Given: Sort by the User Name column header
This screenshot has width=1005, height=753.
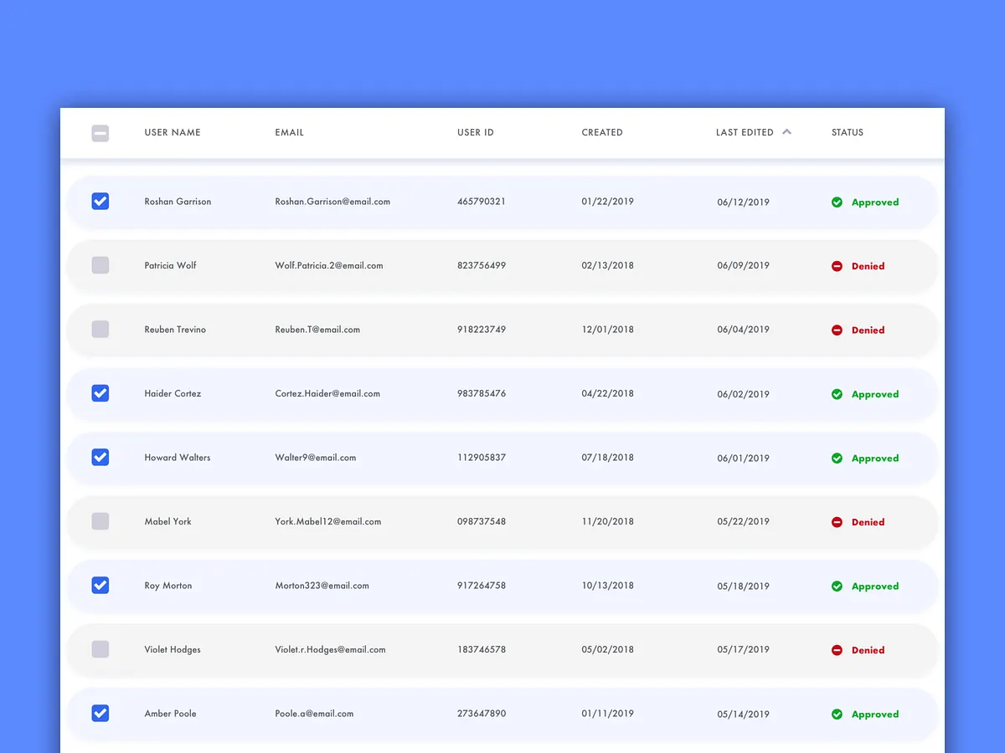Looking at the screenshot, I should pos(173,132).
